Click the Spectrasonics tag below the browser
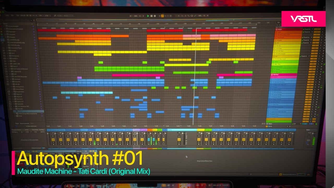The height and width of the screenshot is (188, 334). [x=25, y=123]
